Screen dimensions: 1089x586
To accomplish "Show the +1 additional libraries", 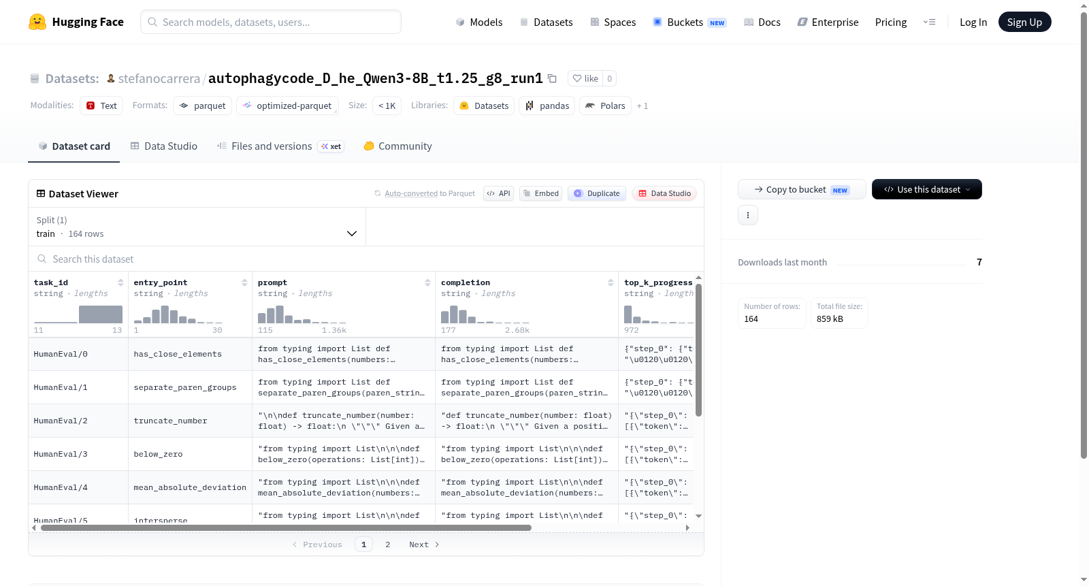I will [x=642, y=105].
